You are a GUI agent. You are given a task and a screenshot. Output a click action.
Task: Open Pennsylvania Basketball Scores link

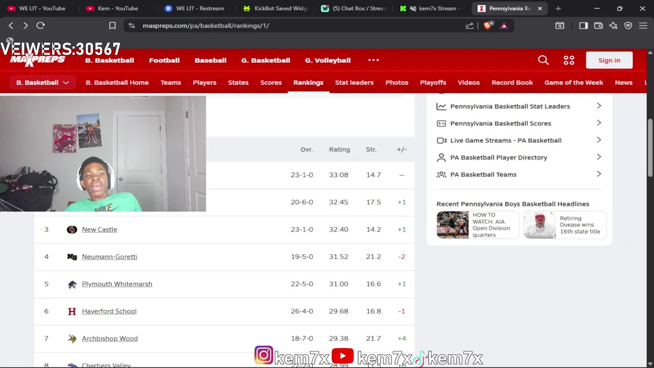point(501,123)
